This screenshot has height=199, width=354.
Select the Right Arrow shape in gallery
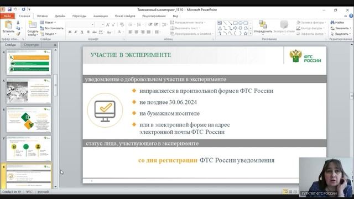(235, 28)
